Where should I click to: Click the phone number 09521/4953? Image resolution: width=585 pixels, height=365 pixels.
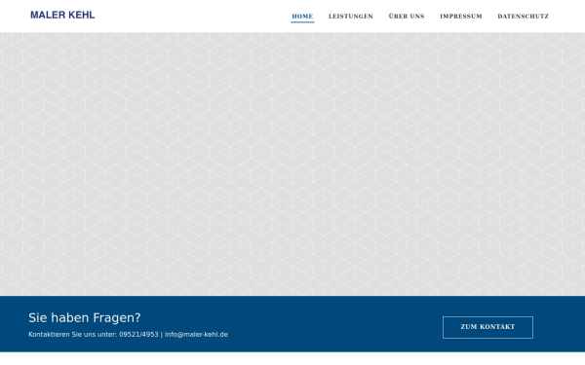pyautogui.click(x=138, y=335)
